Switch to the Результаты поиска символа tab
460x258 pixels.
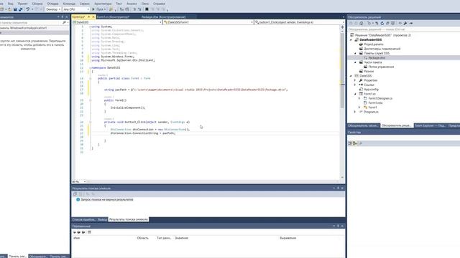129,219
